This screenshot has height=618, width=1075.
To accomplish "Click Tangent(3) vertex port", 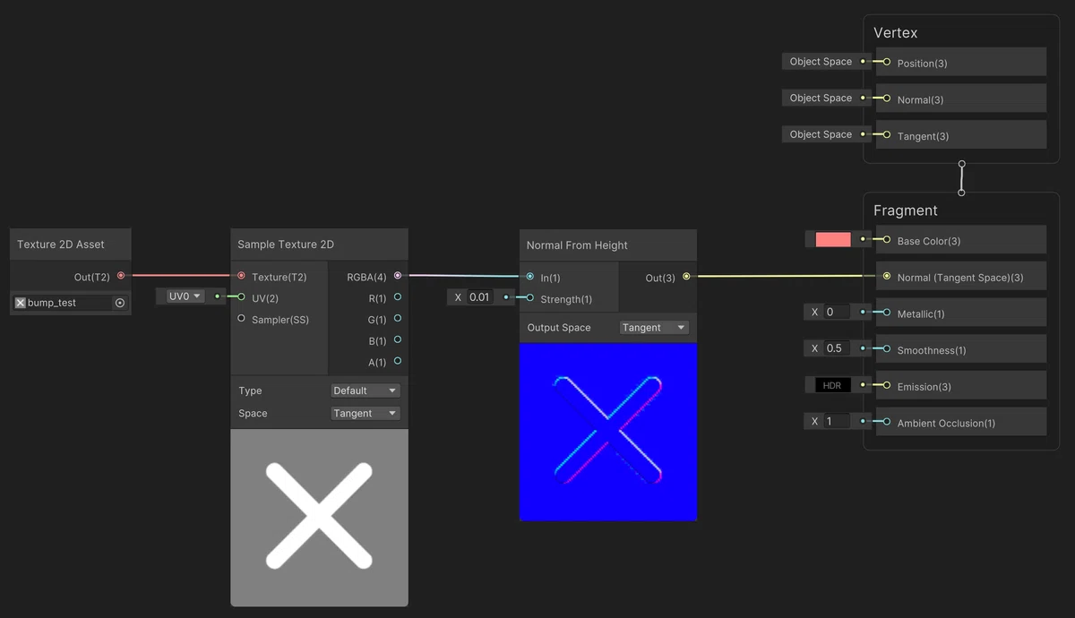I will tap(886, 134).
